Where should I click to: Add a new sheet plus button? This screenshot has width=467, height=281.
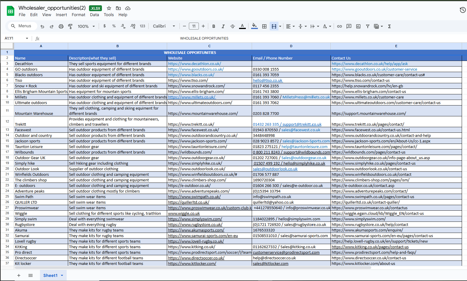(19, 275)
